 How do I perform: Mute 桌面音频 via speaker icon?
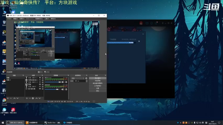[63, 89]
